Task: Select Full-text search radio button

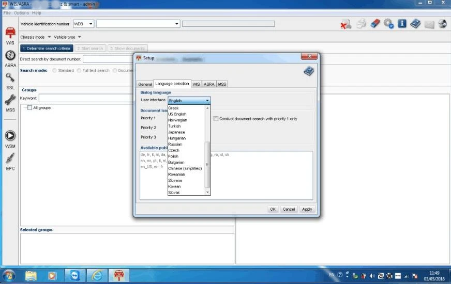Action: coord(79,70)
